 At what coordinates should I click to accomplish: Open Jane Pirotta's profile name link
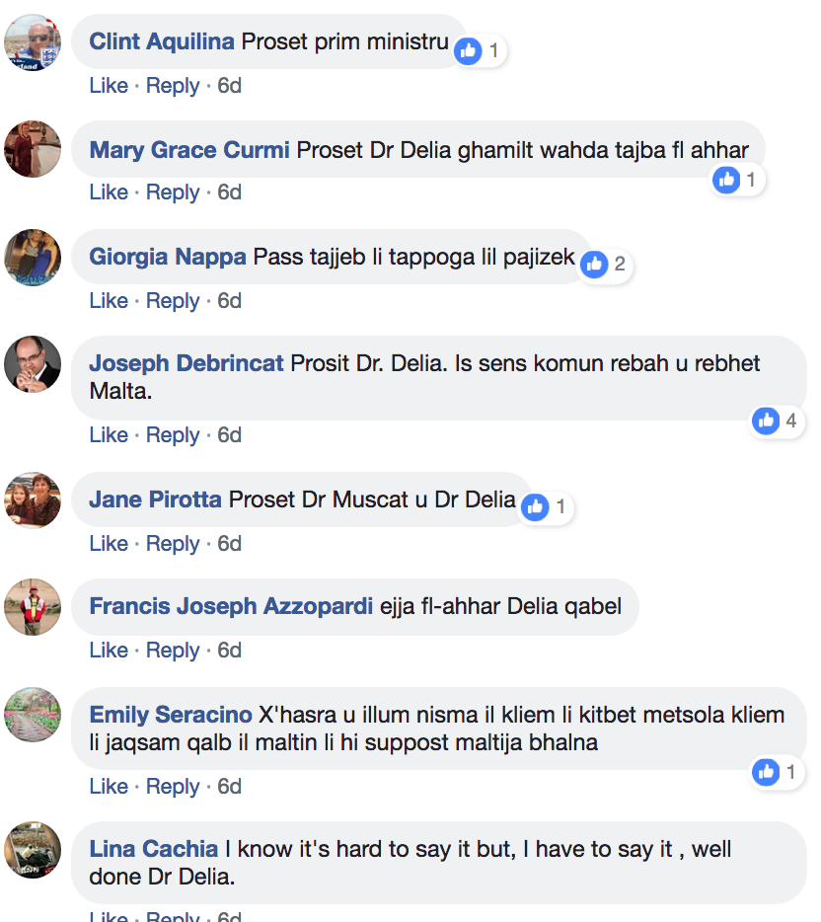point(155,499)
